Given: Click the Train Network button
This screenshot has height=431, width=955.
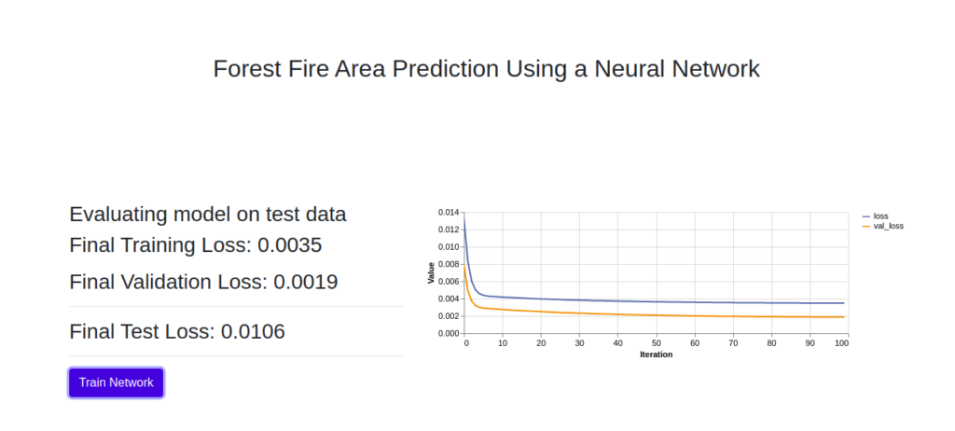Looking at the screenshot, I should click(x=116, y=382).
